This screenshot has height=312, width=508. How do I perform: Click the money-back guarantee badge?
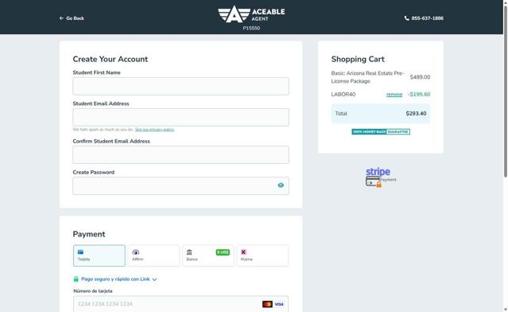381,131
